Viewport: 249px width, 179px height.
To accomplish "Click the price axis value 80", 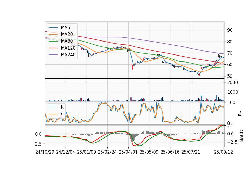I will click(x=230, y=42).
